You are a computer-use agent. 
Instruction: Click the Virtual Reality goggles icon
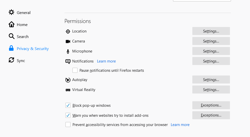[x=68, y=90]
